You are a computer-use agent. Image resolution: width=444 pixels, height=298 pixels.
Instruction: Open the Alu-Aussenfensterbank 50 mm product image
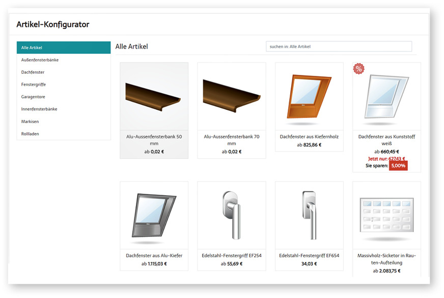[154, 96]
